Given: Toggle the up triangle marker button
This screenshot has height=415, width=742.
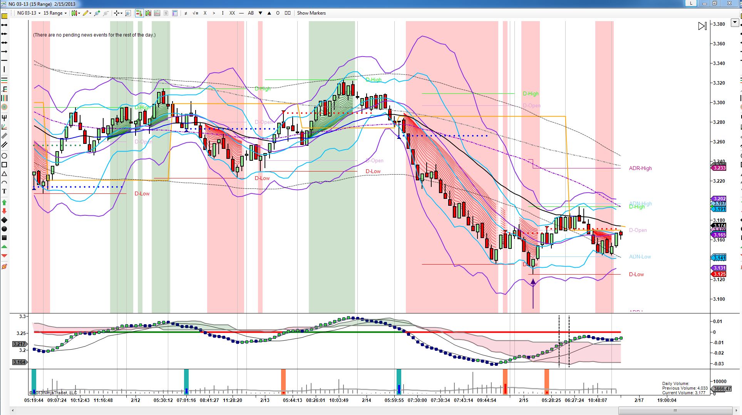Looking at the screenshot, I should (x=269, y=13).
